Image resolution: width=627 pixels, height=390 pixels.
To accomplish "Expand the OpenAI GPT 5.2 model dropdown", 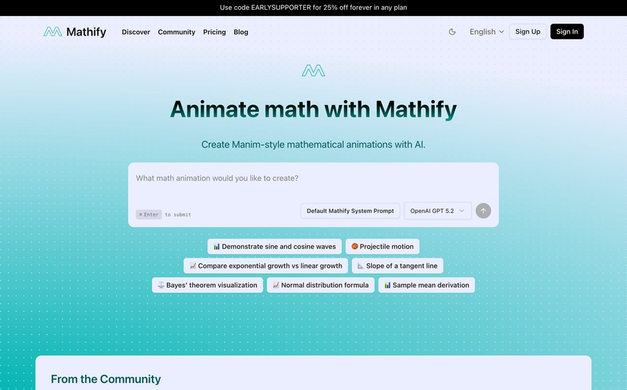I will pos(438,210).
